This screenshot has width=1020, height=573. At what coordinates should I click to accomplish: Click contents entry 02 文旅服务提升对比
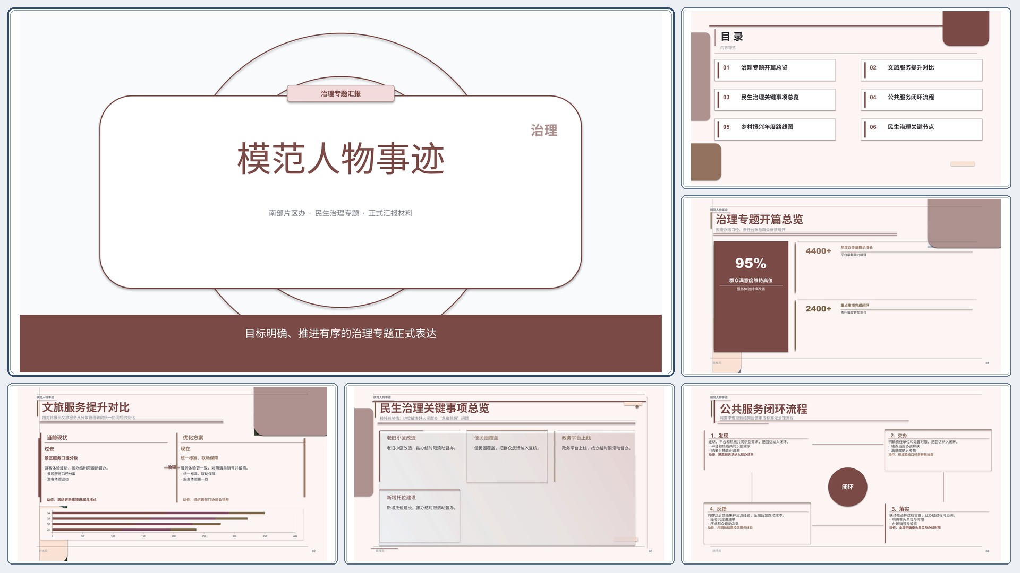click(x=921, y=70)
